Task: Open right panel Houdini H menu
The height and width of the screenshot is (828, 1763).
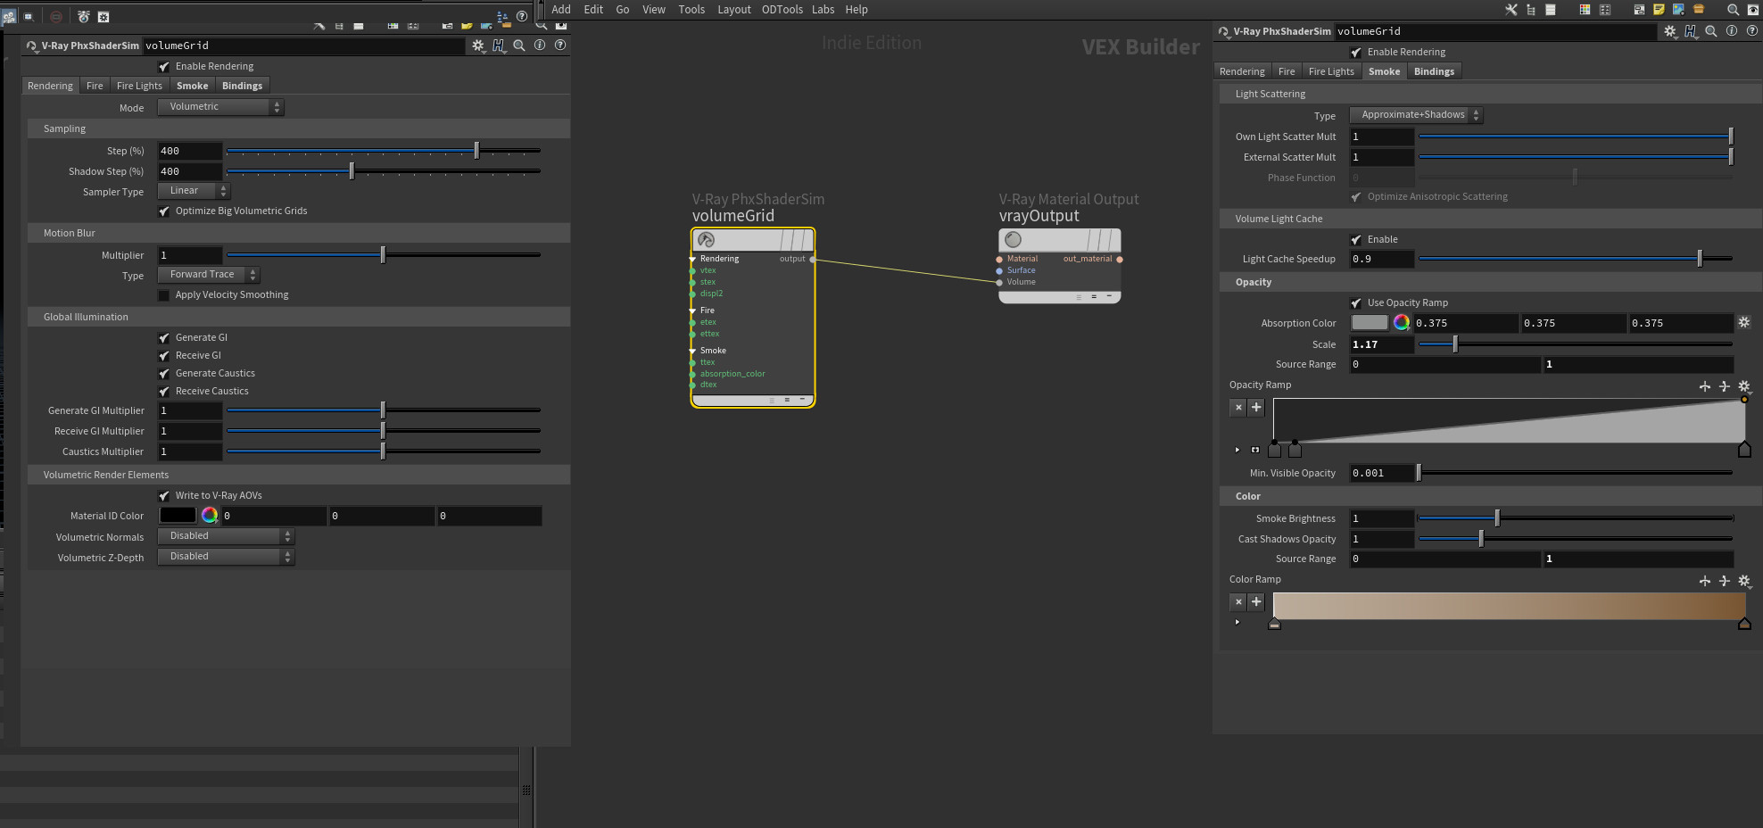Action: pos(1691,31)
